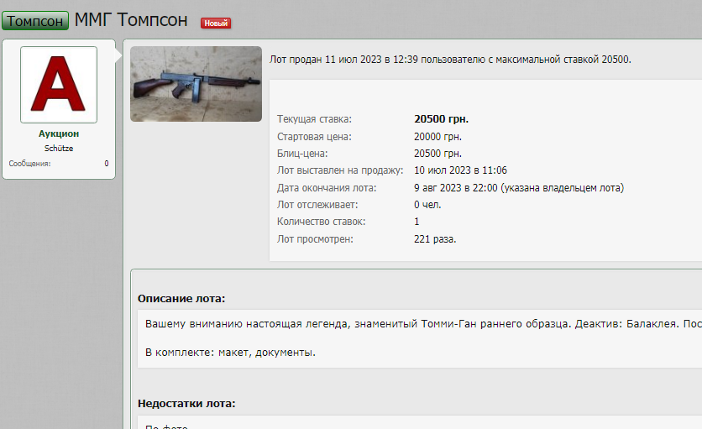This screenshot has height=429, width=702.
Task: Open the Аукцион user profile link
Action: coord(59,133)
